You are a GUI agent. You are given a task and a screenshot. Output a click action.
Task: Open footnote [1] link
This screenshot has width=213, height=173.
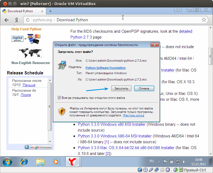(x=107, y=142)
